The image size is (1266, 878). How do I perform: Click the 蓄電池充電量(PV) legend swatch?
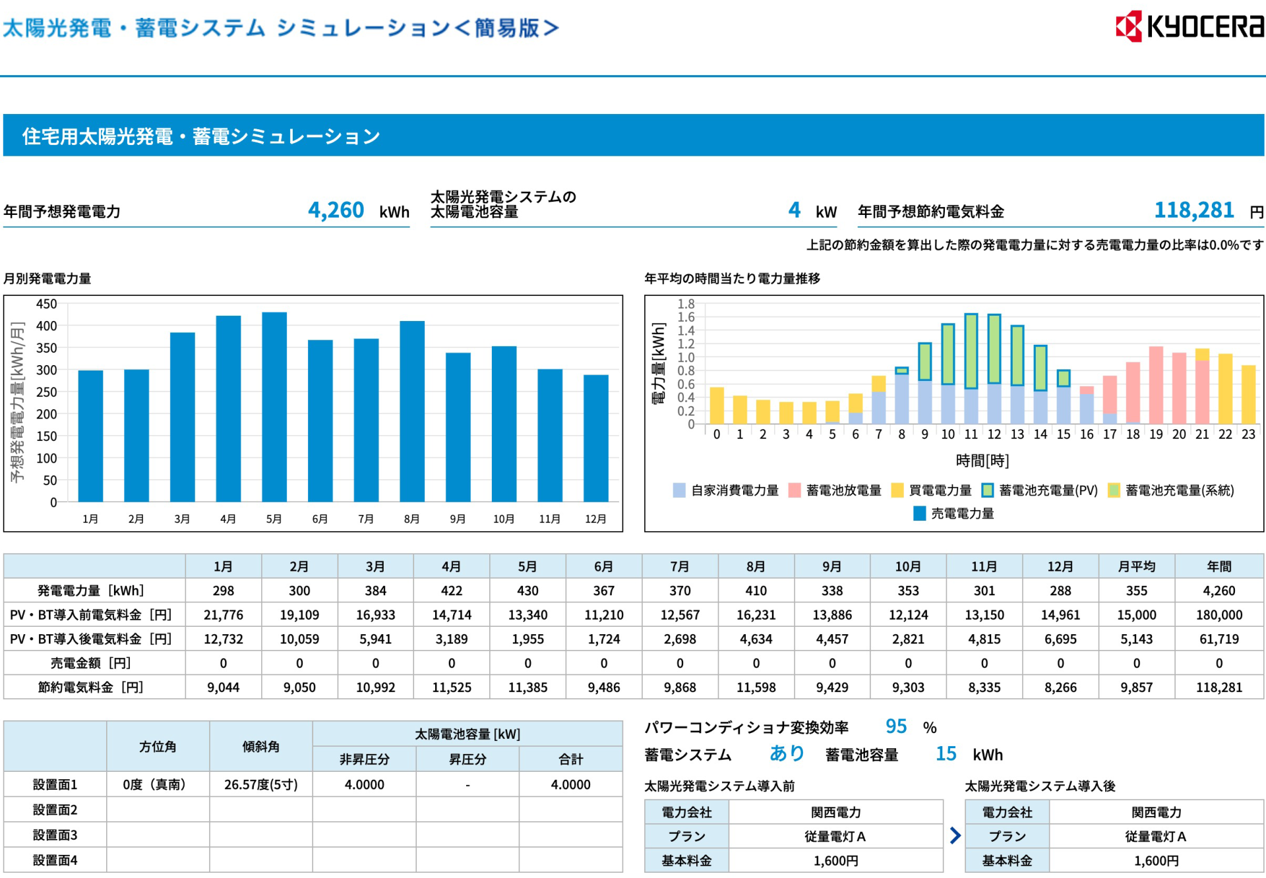pos(987,490)
